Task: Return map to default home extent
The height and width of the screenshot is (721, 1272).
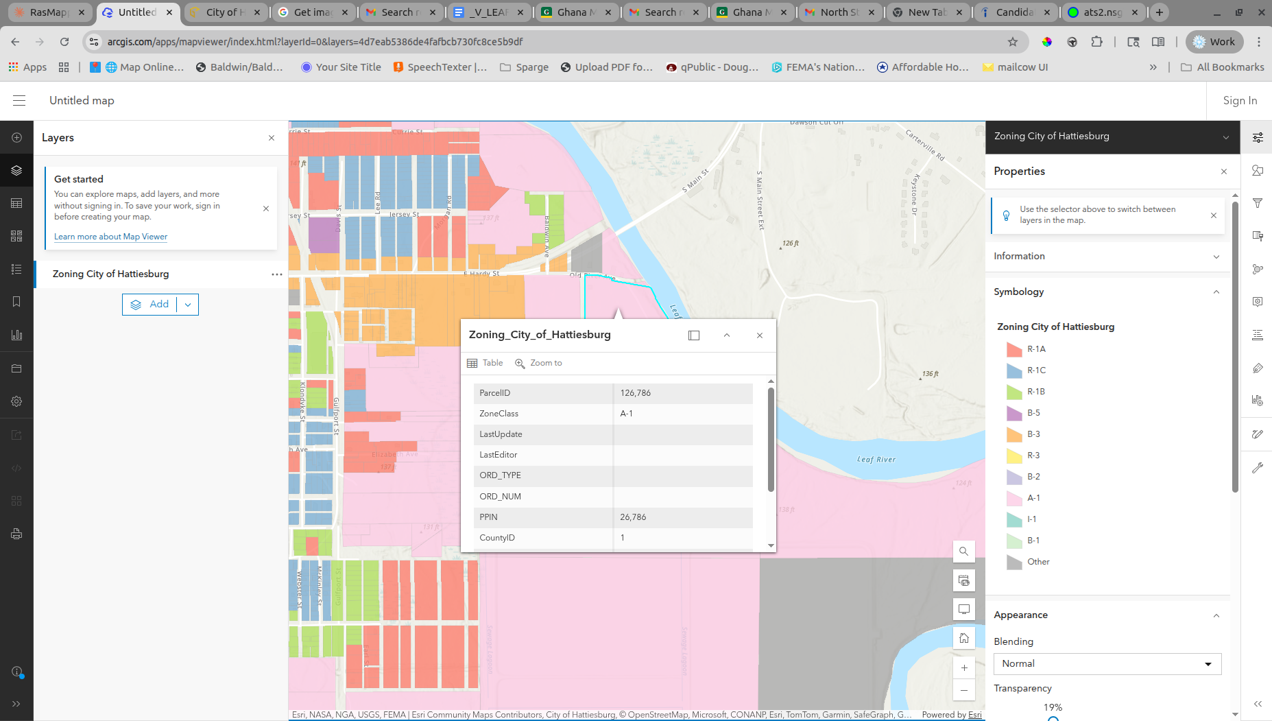Action: 963,638
